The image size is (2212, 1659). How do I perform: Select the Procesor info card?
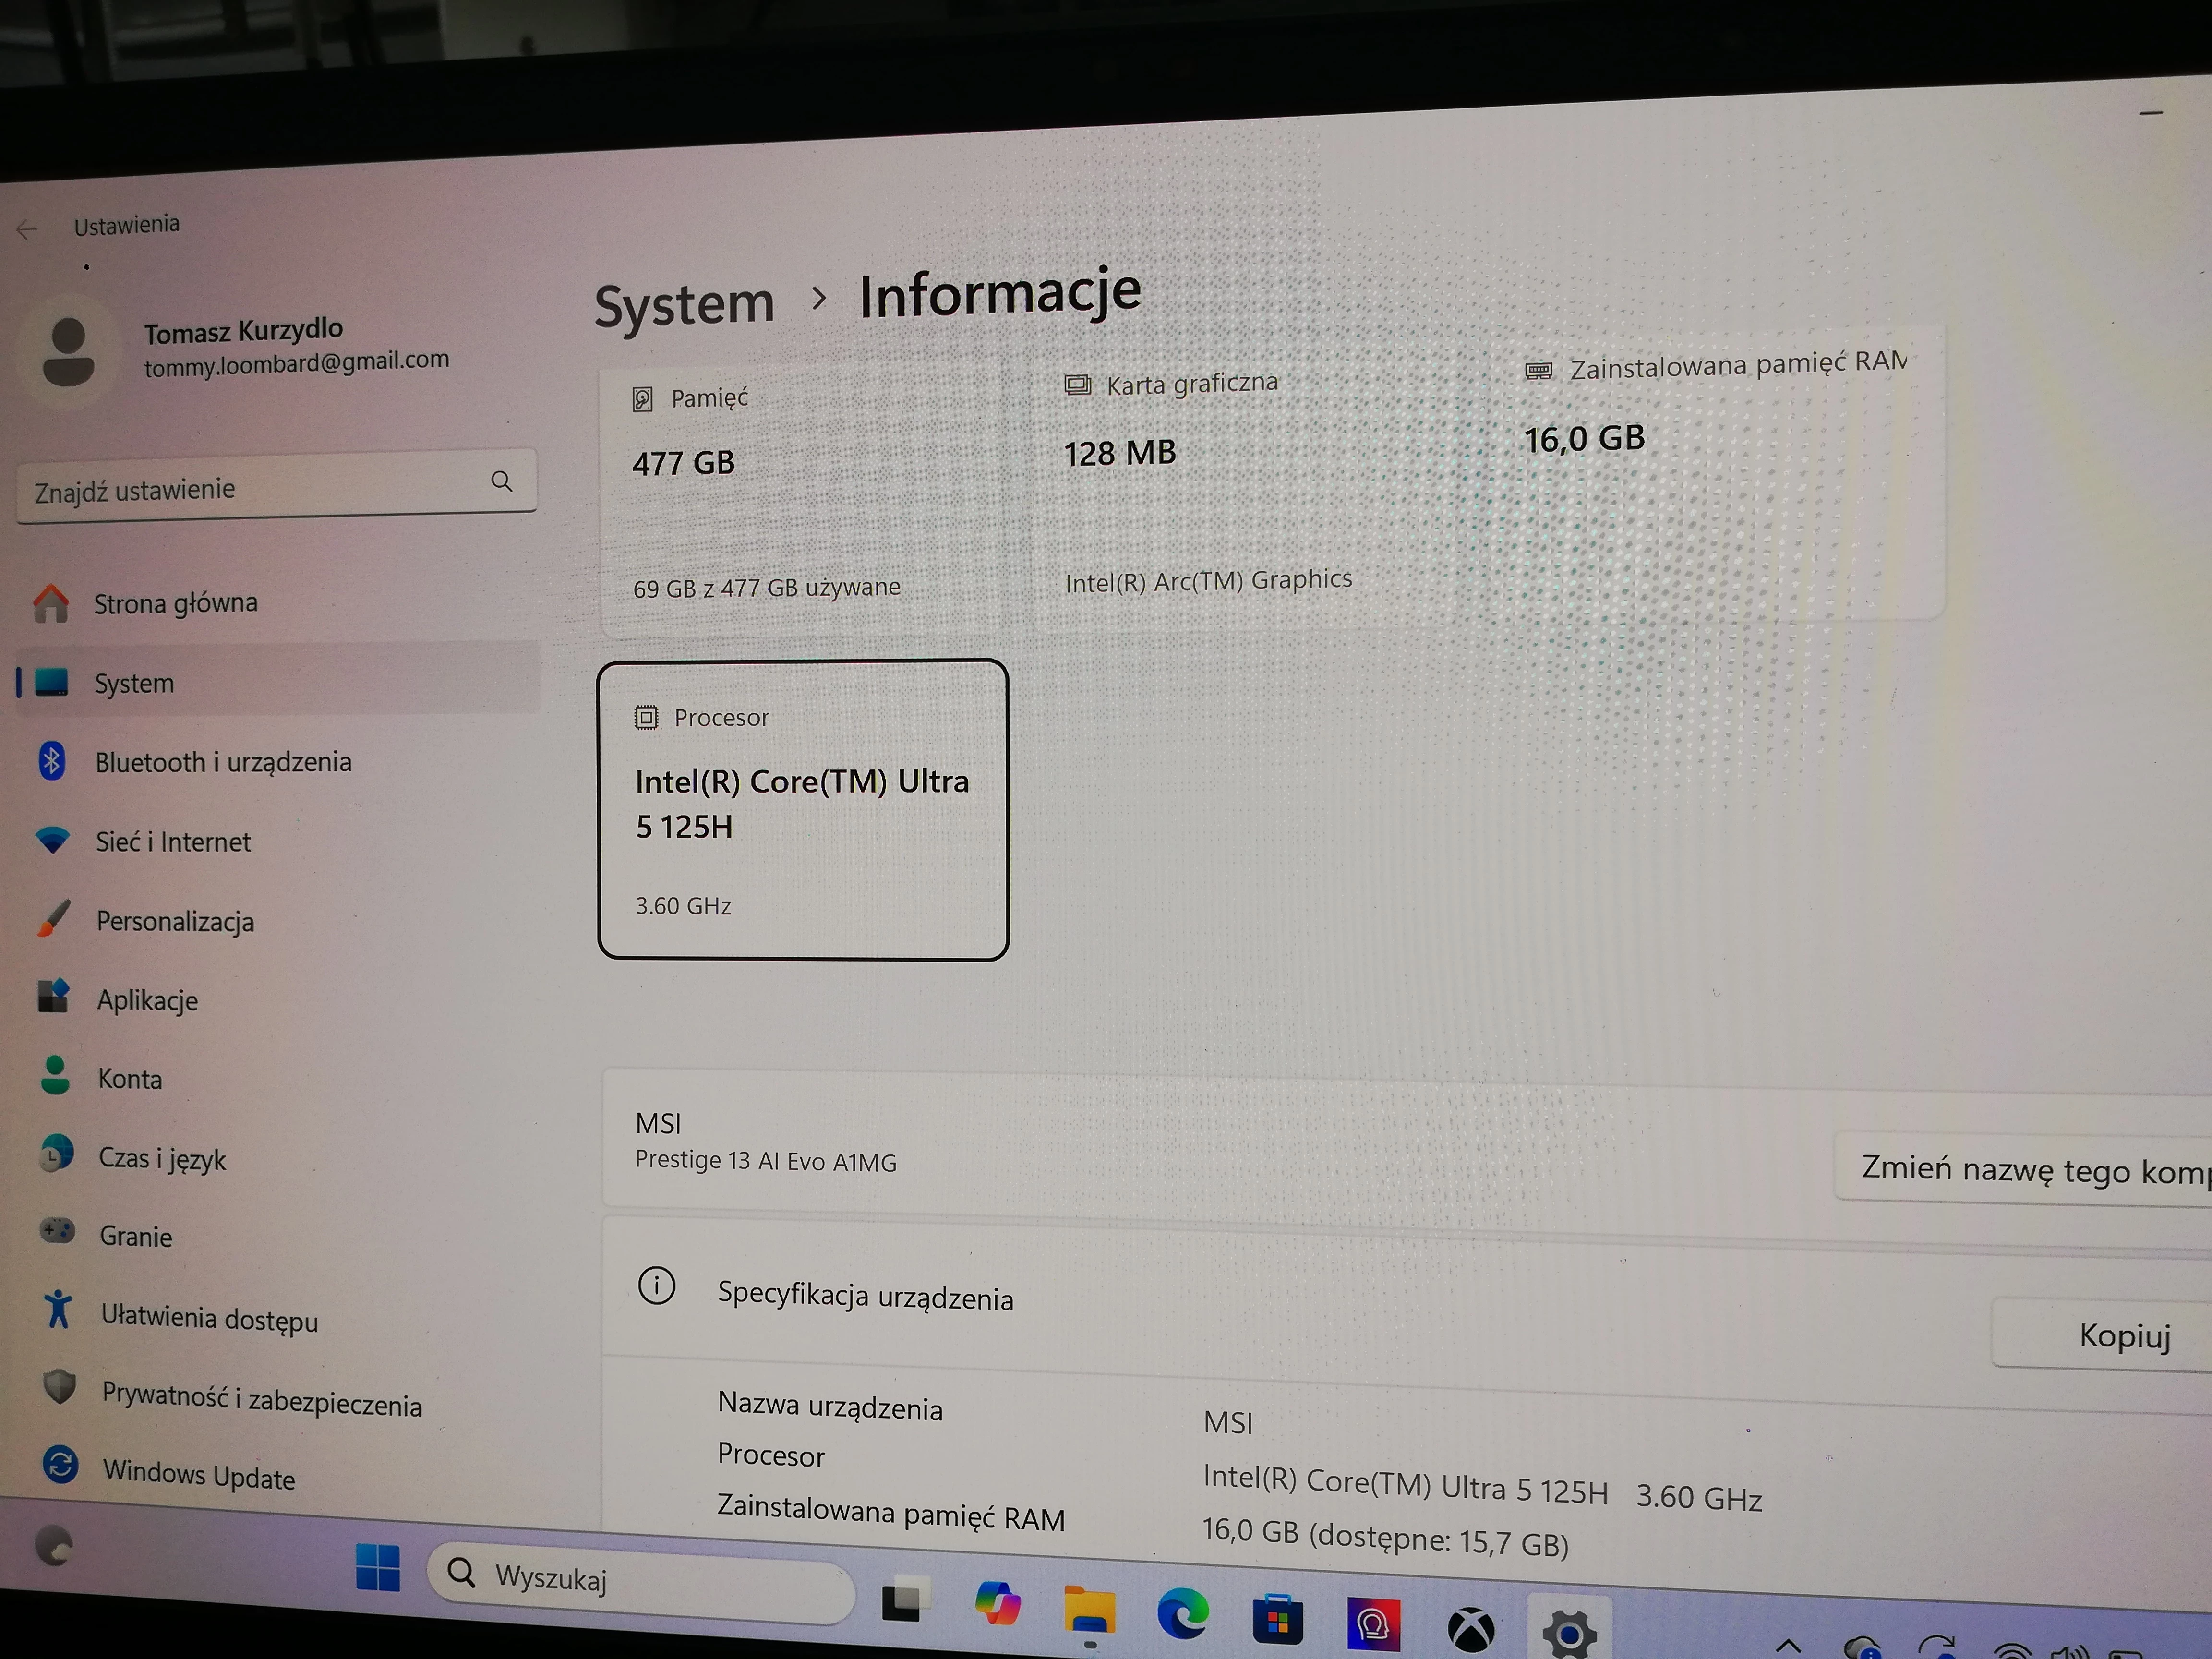pyautogui.click(x=803, y=810)
